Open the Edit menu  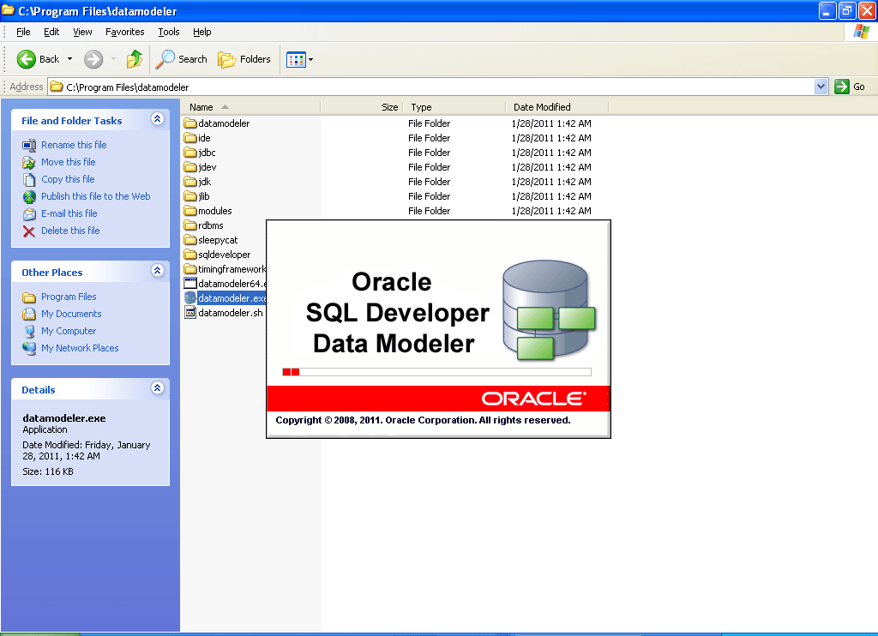tap(51, 32)
